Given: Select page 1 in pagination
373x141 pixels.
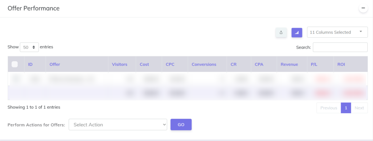Looking at the screenshot, I should [x=346, y=108].
